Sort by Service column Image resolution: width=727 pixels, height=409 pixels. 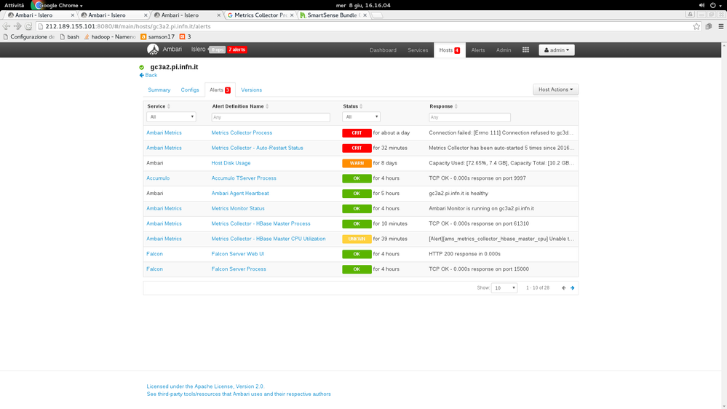pyautogui.click(x=159, y=106)
